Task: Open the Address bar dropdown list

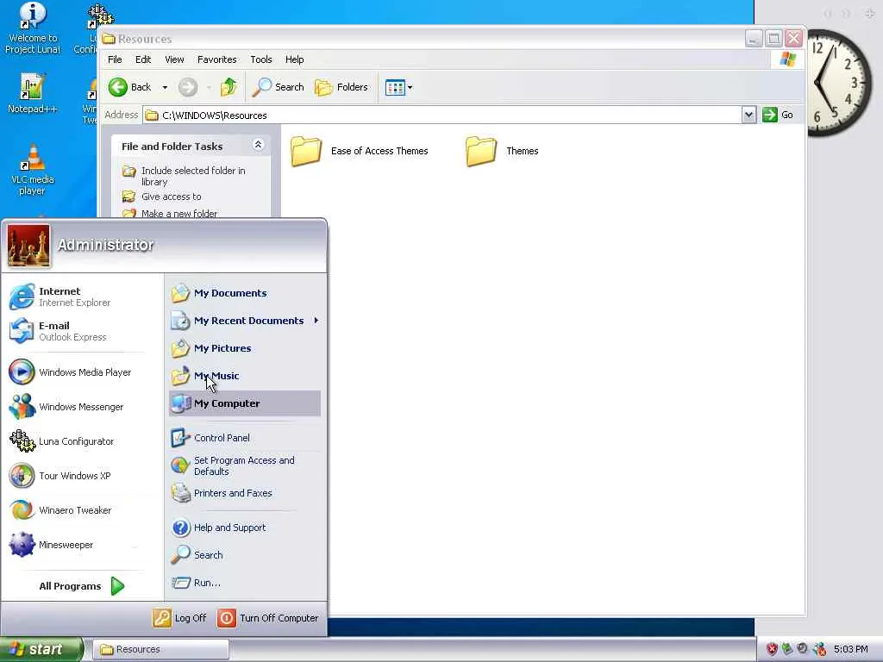Action: [748, 115]
